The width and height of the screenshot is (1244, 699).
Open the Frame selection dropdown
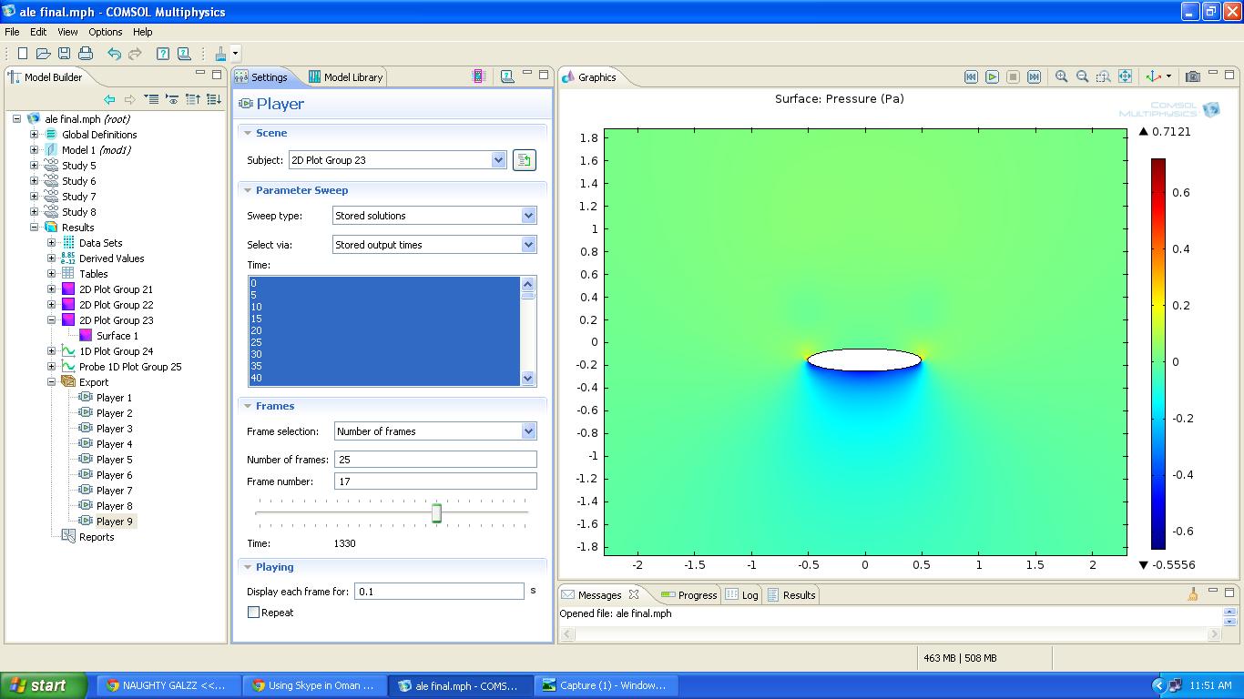528,431
